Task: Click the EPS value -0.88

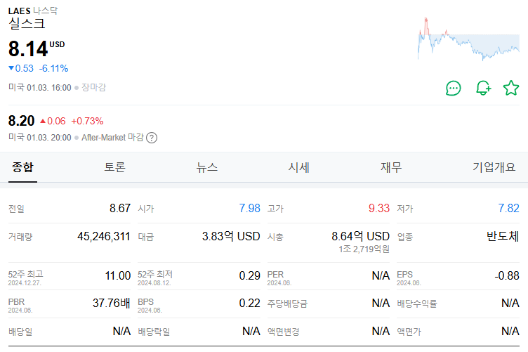Action: (507, 276)
